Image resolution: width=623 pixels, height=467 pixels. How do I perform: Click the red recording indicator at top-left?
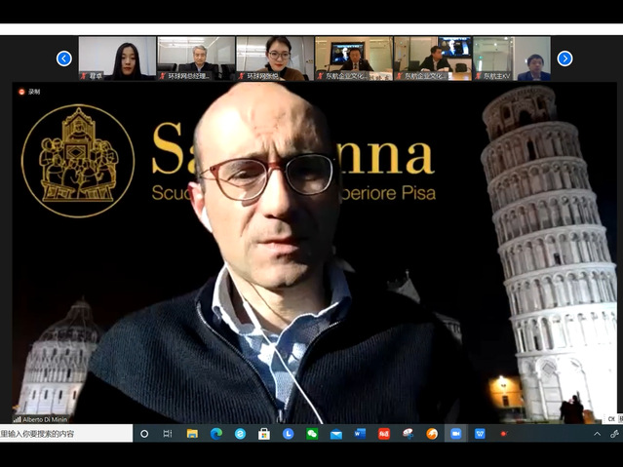(21, 92)
